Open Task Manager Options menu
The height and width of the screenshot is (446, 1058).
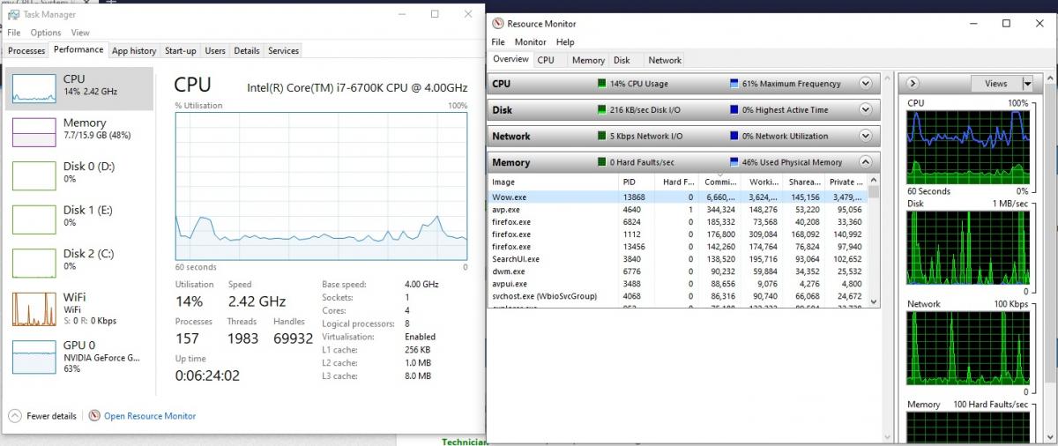[x=46, y=33]
